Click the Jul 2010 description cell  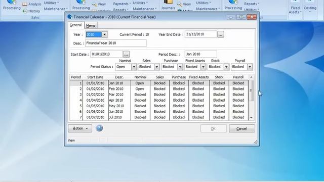click(x=119, y=117)
